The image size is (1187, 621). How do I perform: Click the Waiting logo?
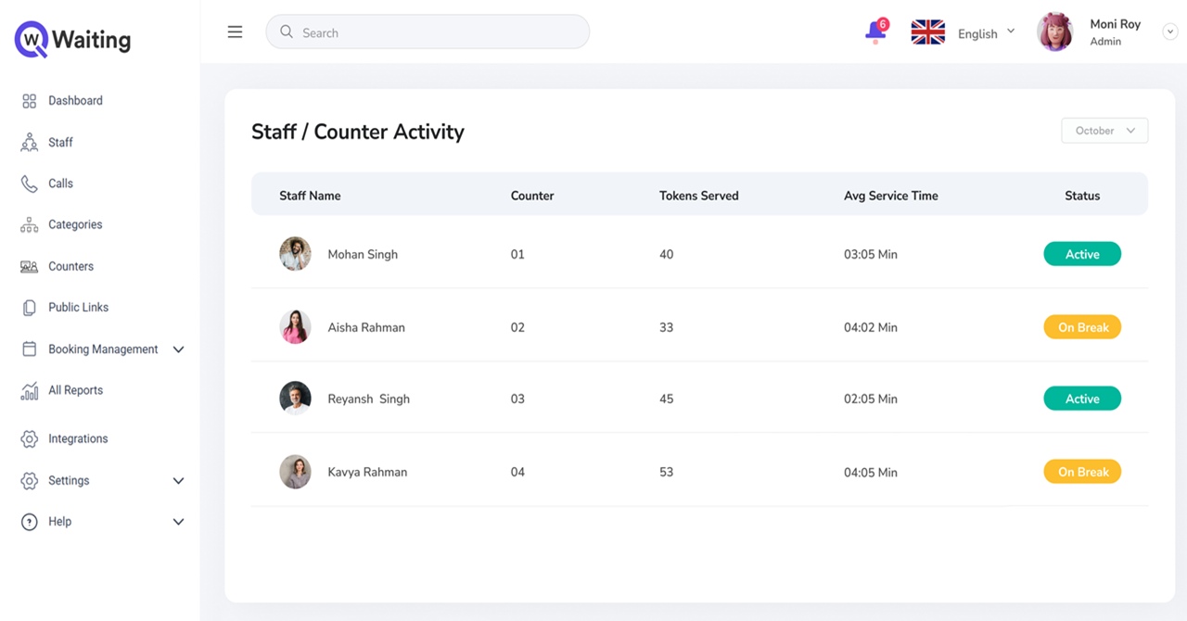[71, 39]
